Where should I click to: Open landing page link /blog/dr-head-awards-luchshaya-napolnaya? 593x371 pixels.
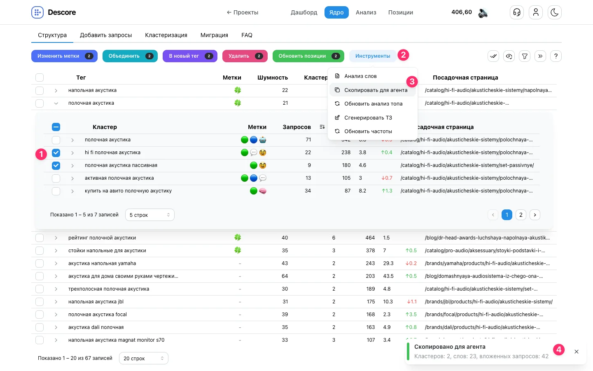[487, 238]
